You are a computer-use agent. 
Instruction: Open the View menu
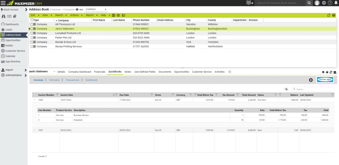click(x=47, y=15)
